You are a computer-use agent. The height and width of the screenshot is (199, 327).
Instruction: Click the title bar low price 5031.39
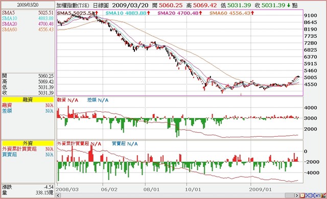pos(239,6)
